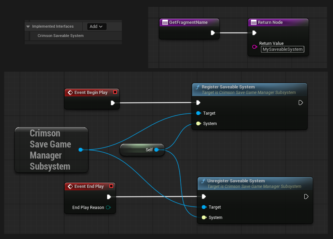Click the Return Node header icon

coord(254,22)
